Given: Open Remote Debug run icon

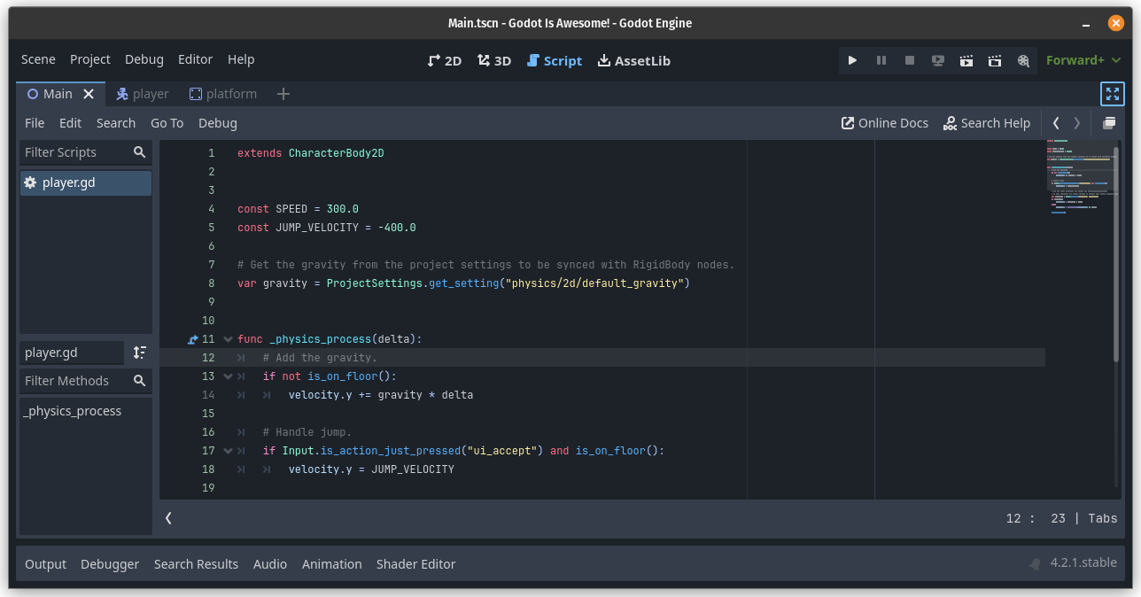Looking at the screenshot, I should (938, 60).
